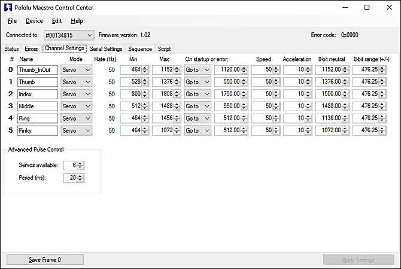
Task: Open Go to startup dropdown for channel 2
Action: [x=198, y=94]
